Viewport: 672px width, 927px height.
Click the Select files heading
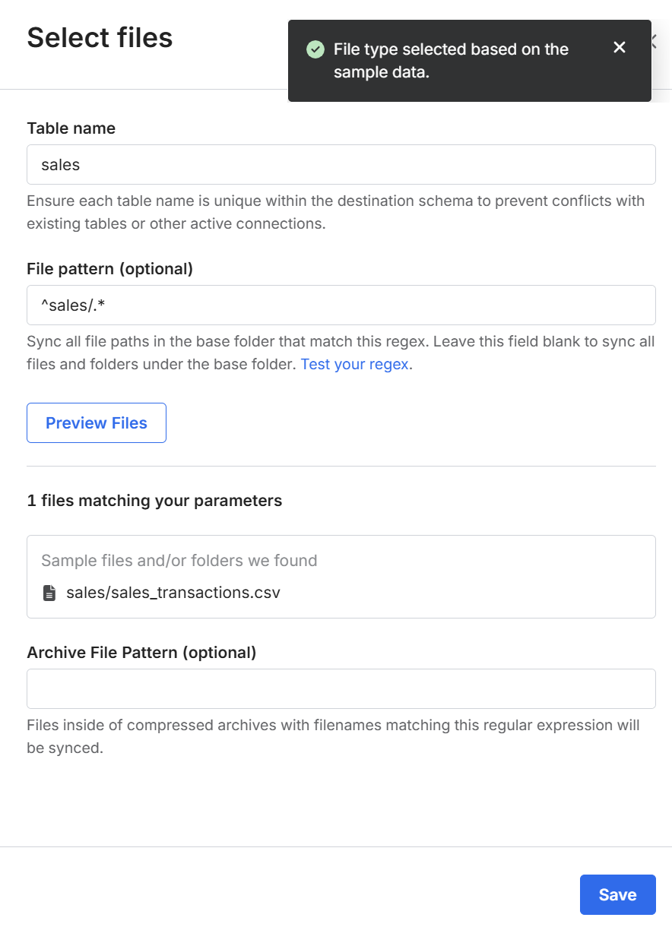coord(100,37)
